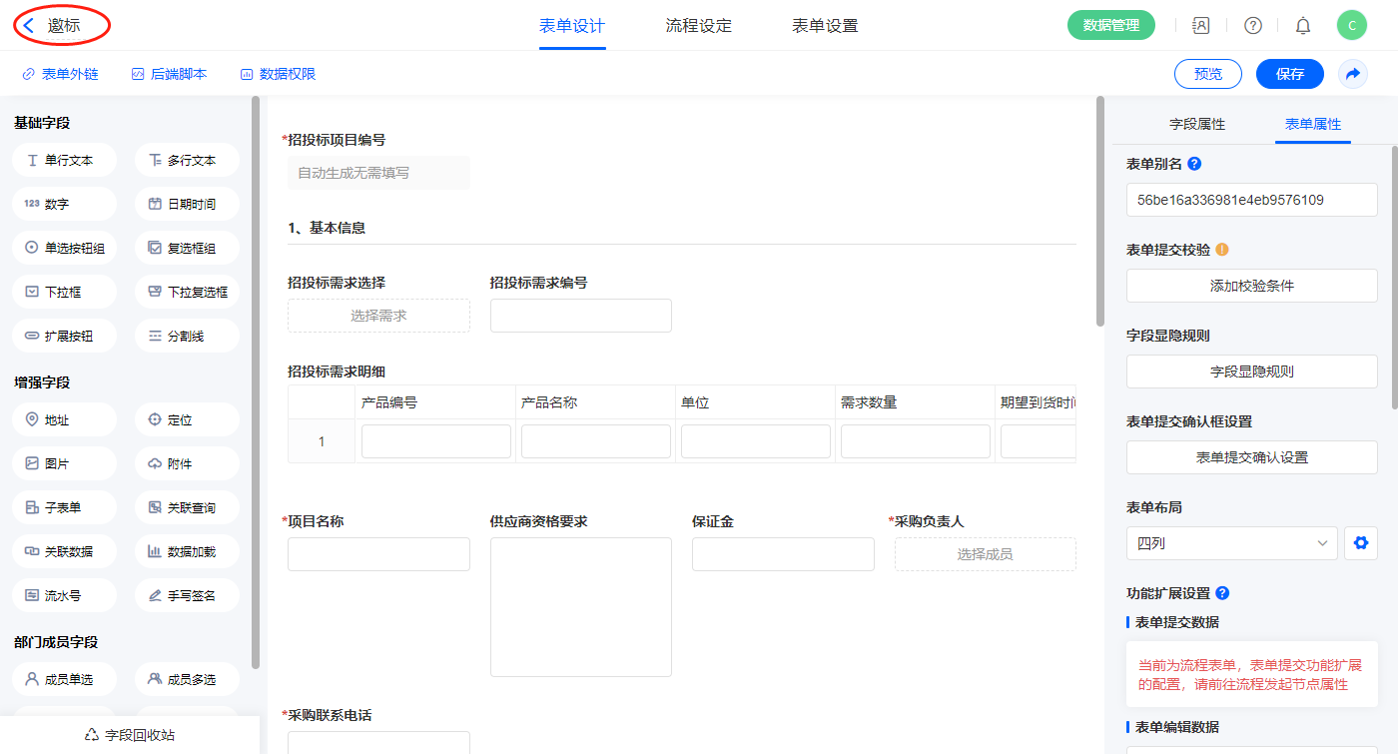Click the 添加校验条件 button

tap(1251, 286)
